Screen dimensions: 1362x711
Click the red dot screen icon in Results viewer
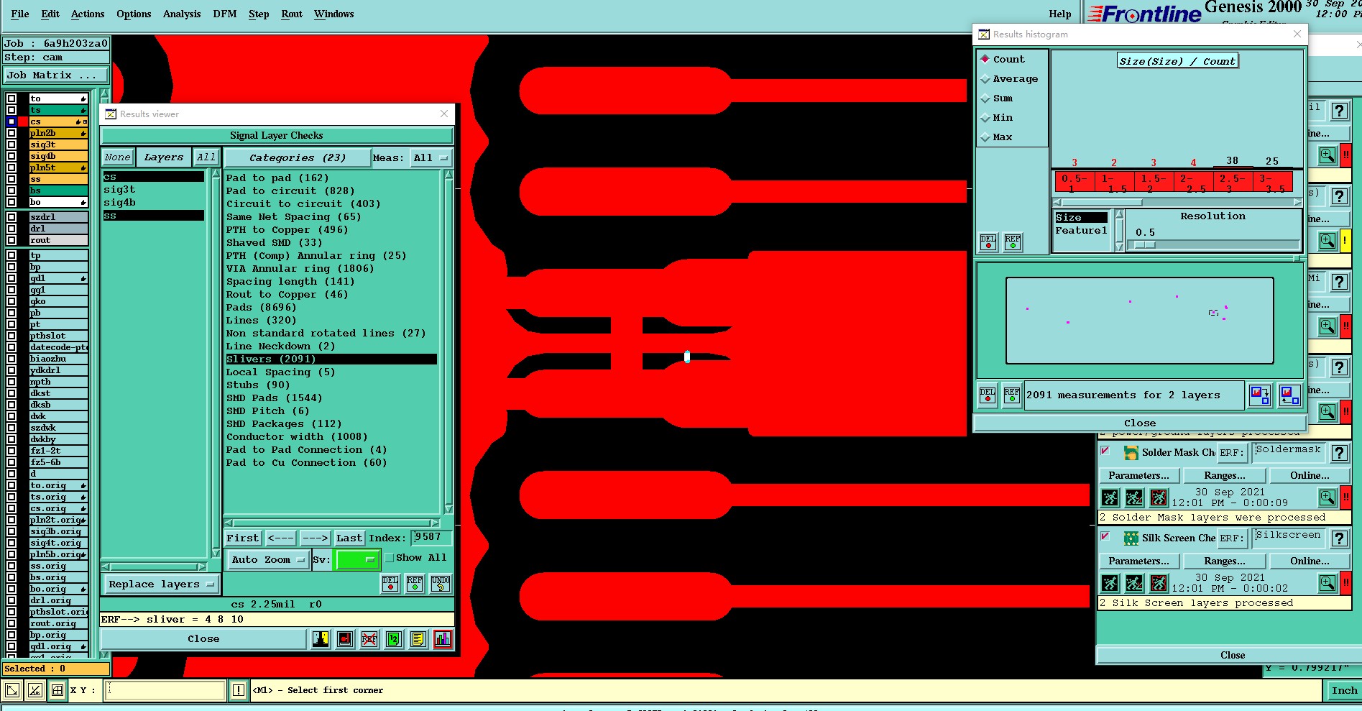click(x=345, y=639)
